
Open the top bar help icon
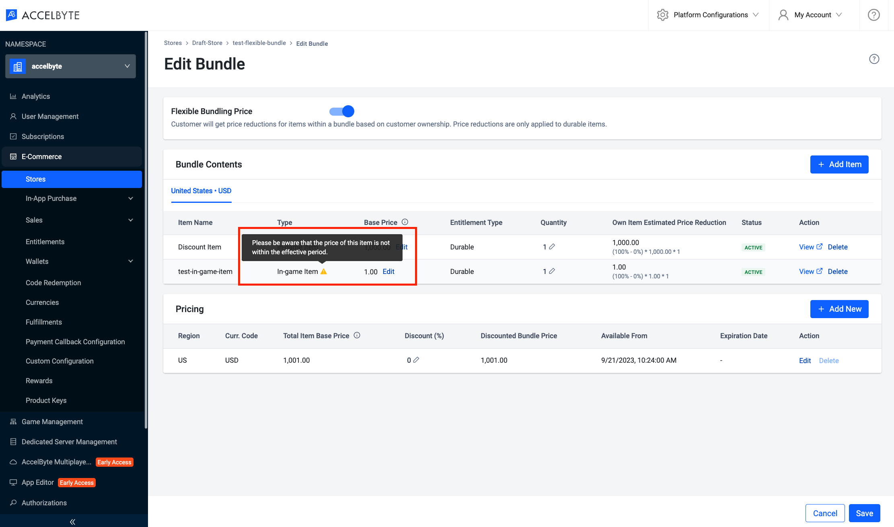pyautogui.click(x=873, y=15)
